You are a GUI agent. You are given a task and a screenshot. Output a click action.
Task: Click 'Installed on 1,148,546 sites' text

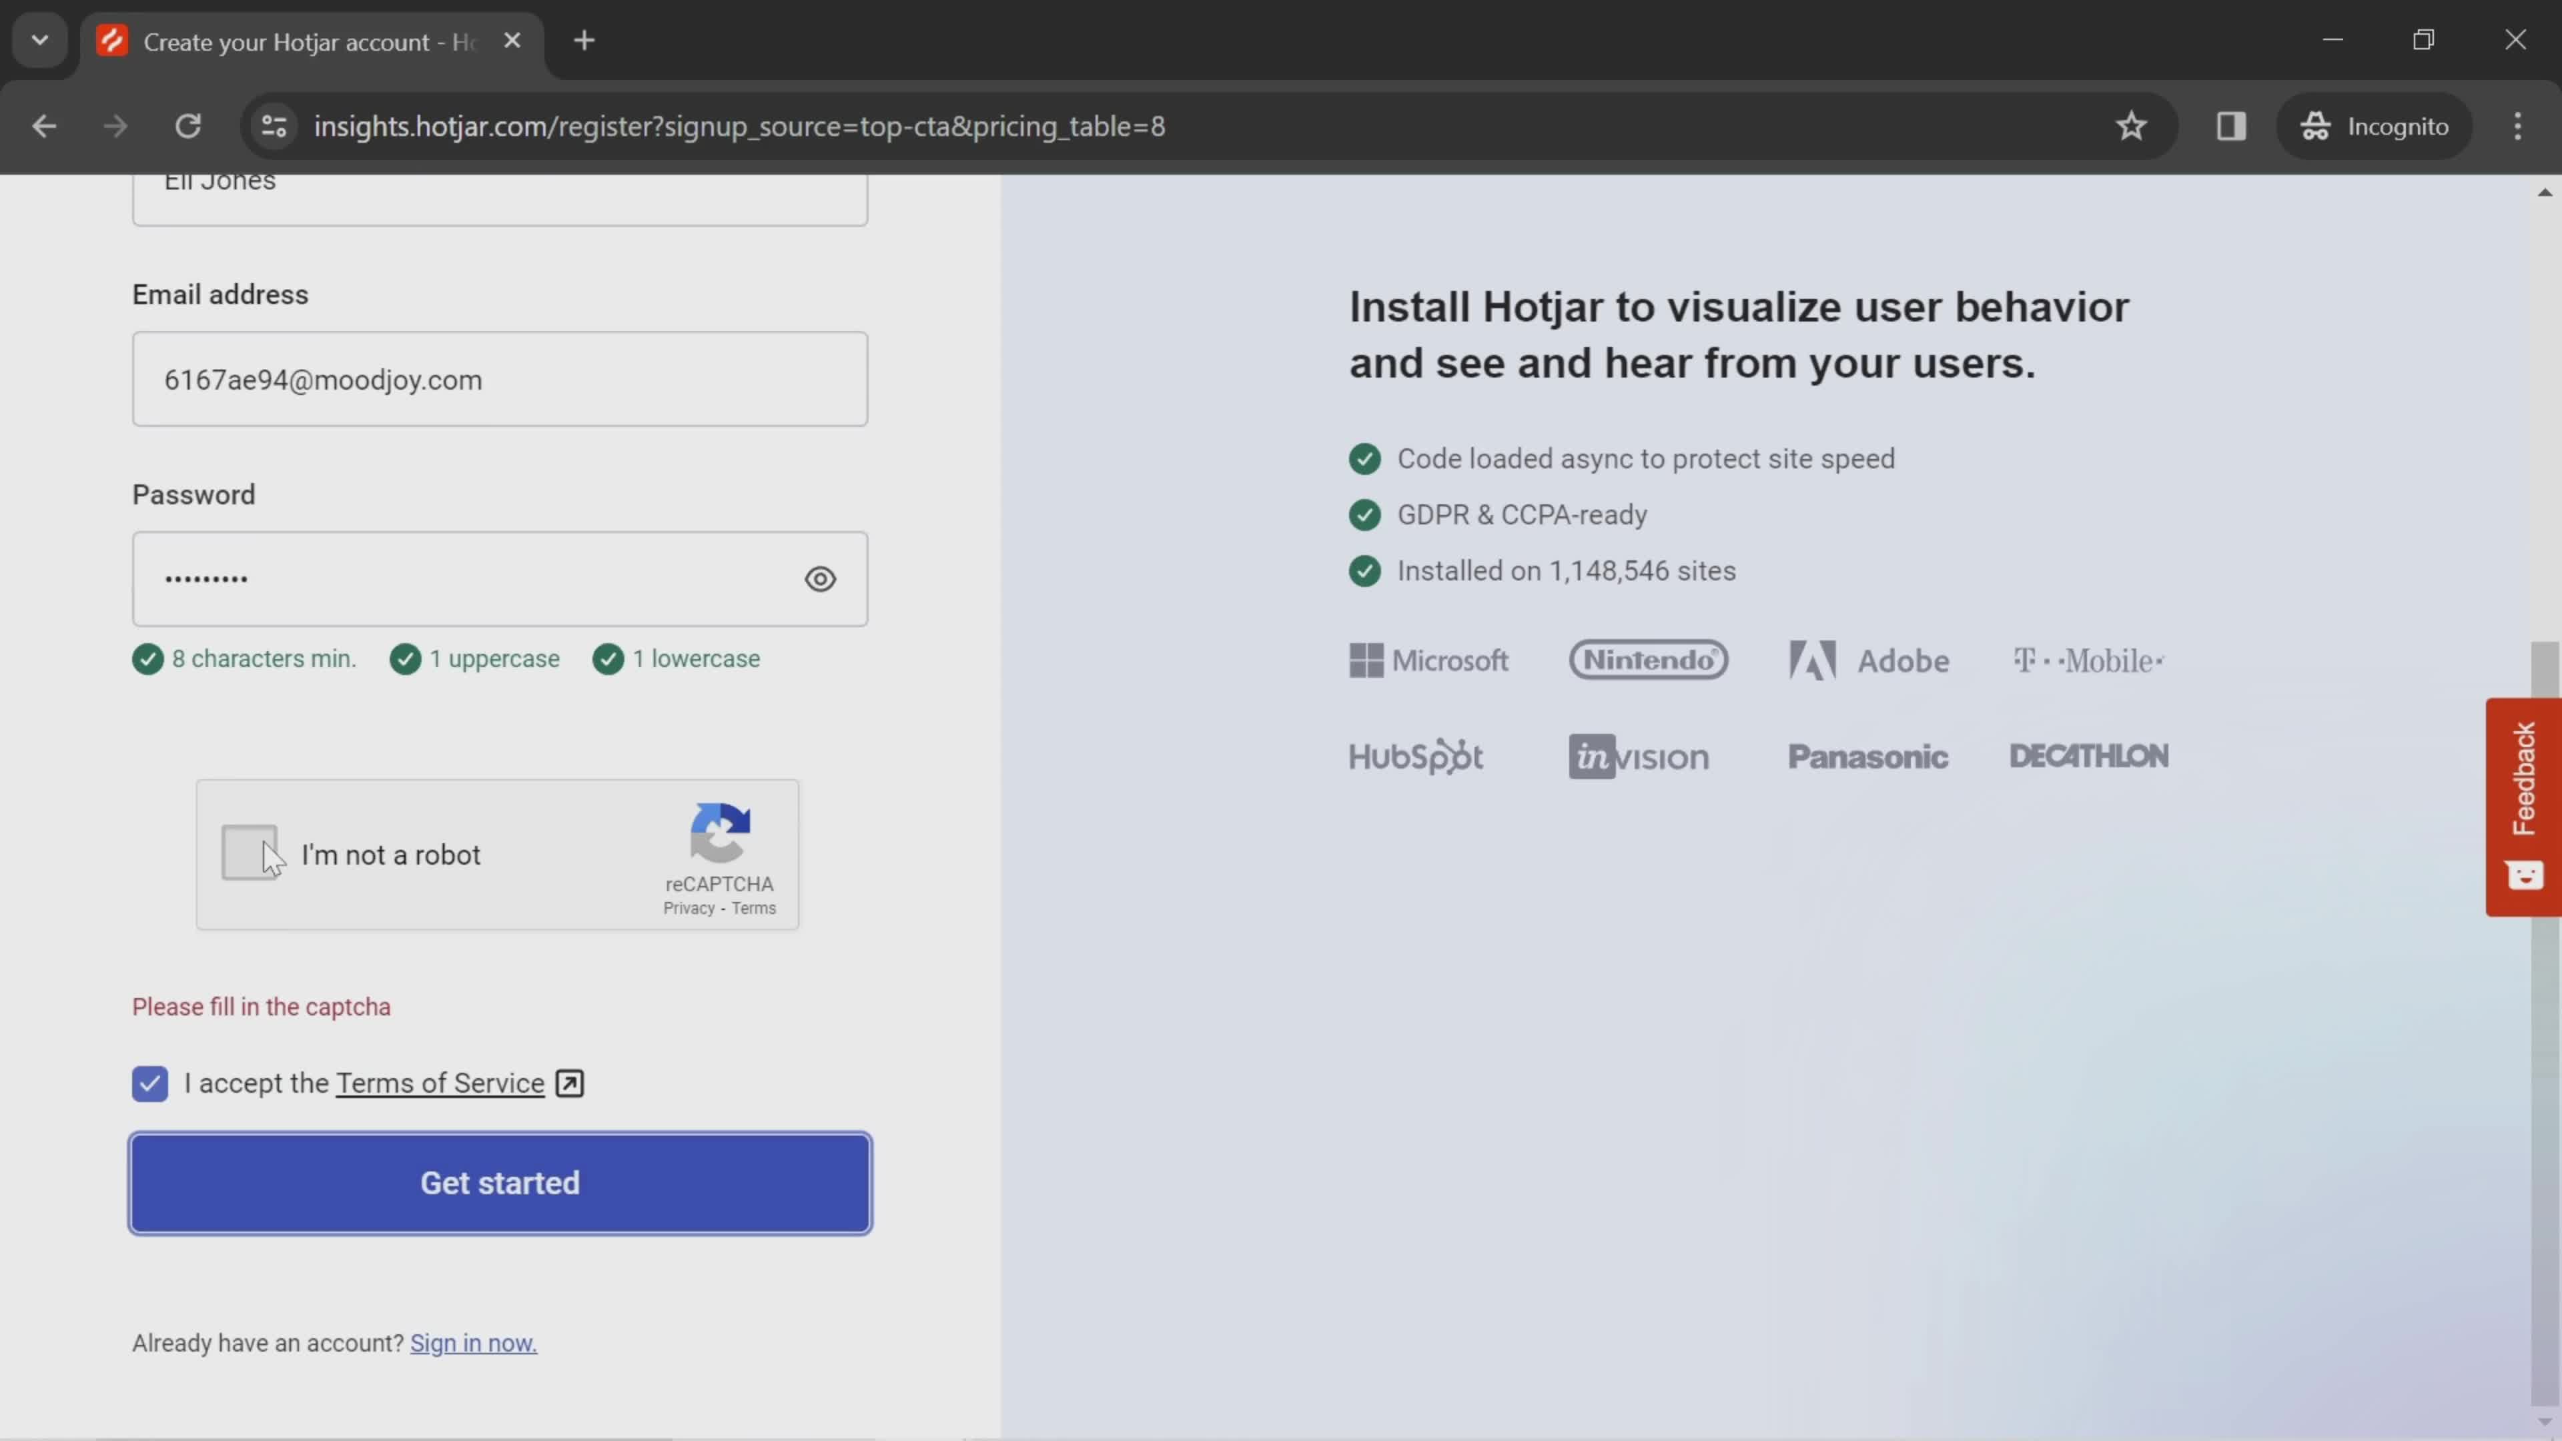tap(1567, 571)
